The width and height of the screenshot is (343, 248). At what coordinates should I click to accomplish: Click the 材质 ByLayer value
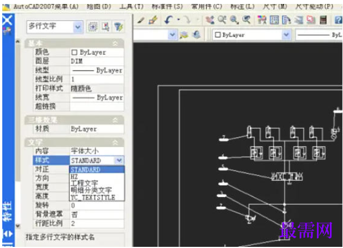97,129
